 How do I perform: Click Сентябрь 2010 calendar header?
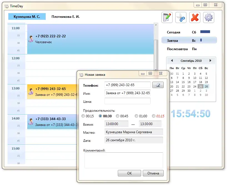(x=191, y=61)
